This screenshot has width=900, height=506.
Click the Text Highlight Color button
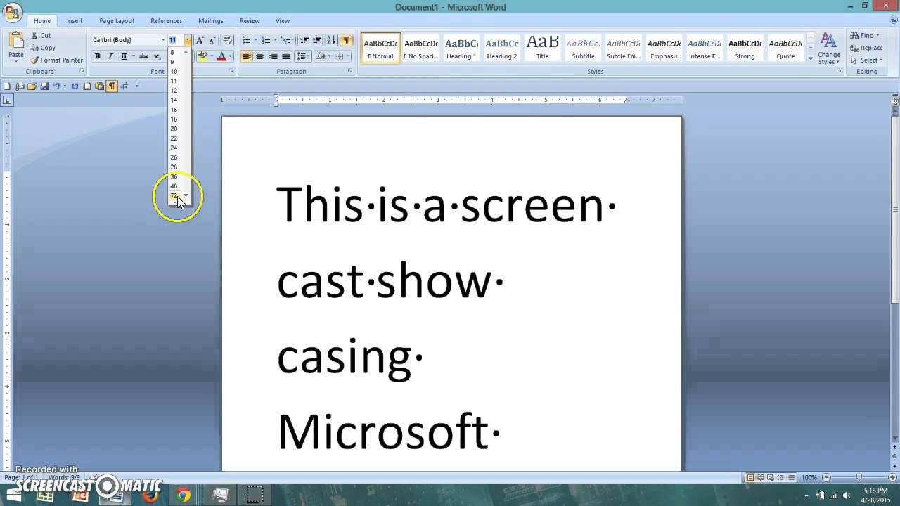[x=202, y=56]
